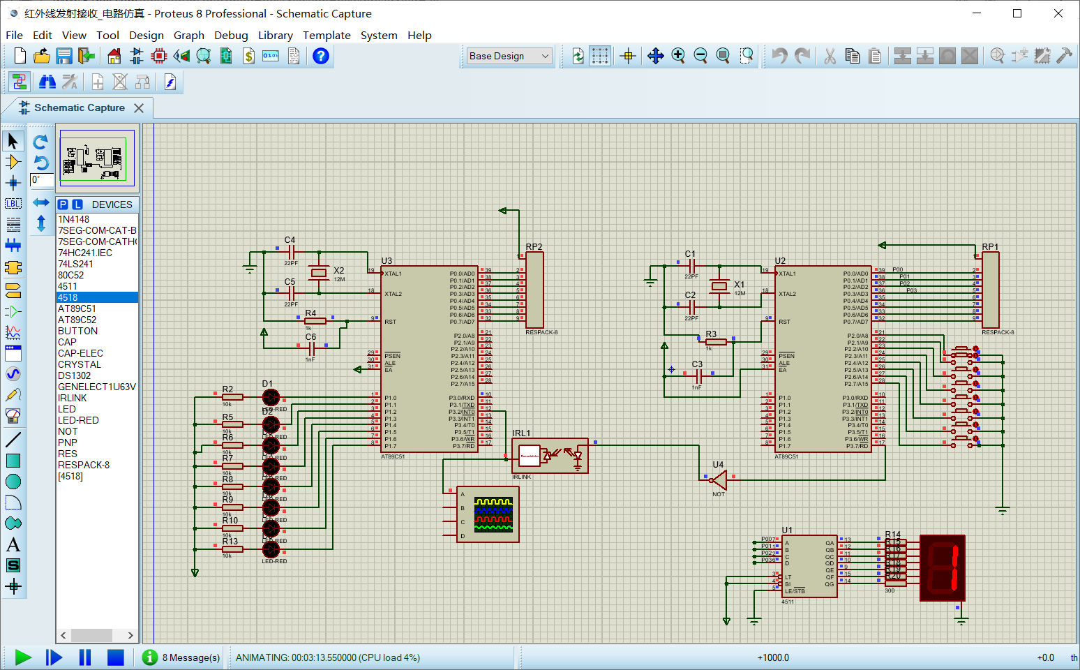The width and height of the screenshot is (1080, 670).
Task: Click the Zoom Out magnifier icon
Action: (700, 56)
